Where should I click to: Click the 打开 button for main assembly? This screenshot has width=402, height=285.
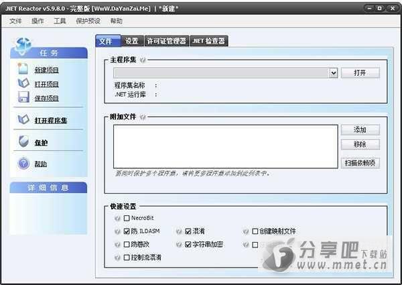point(360,73)
